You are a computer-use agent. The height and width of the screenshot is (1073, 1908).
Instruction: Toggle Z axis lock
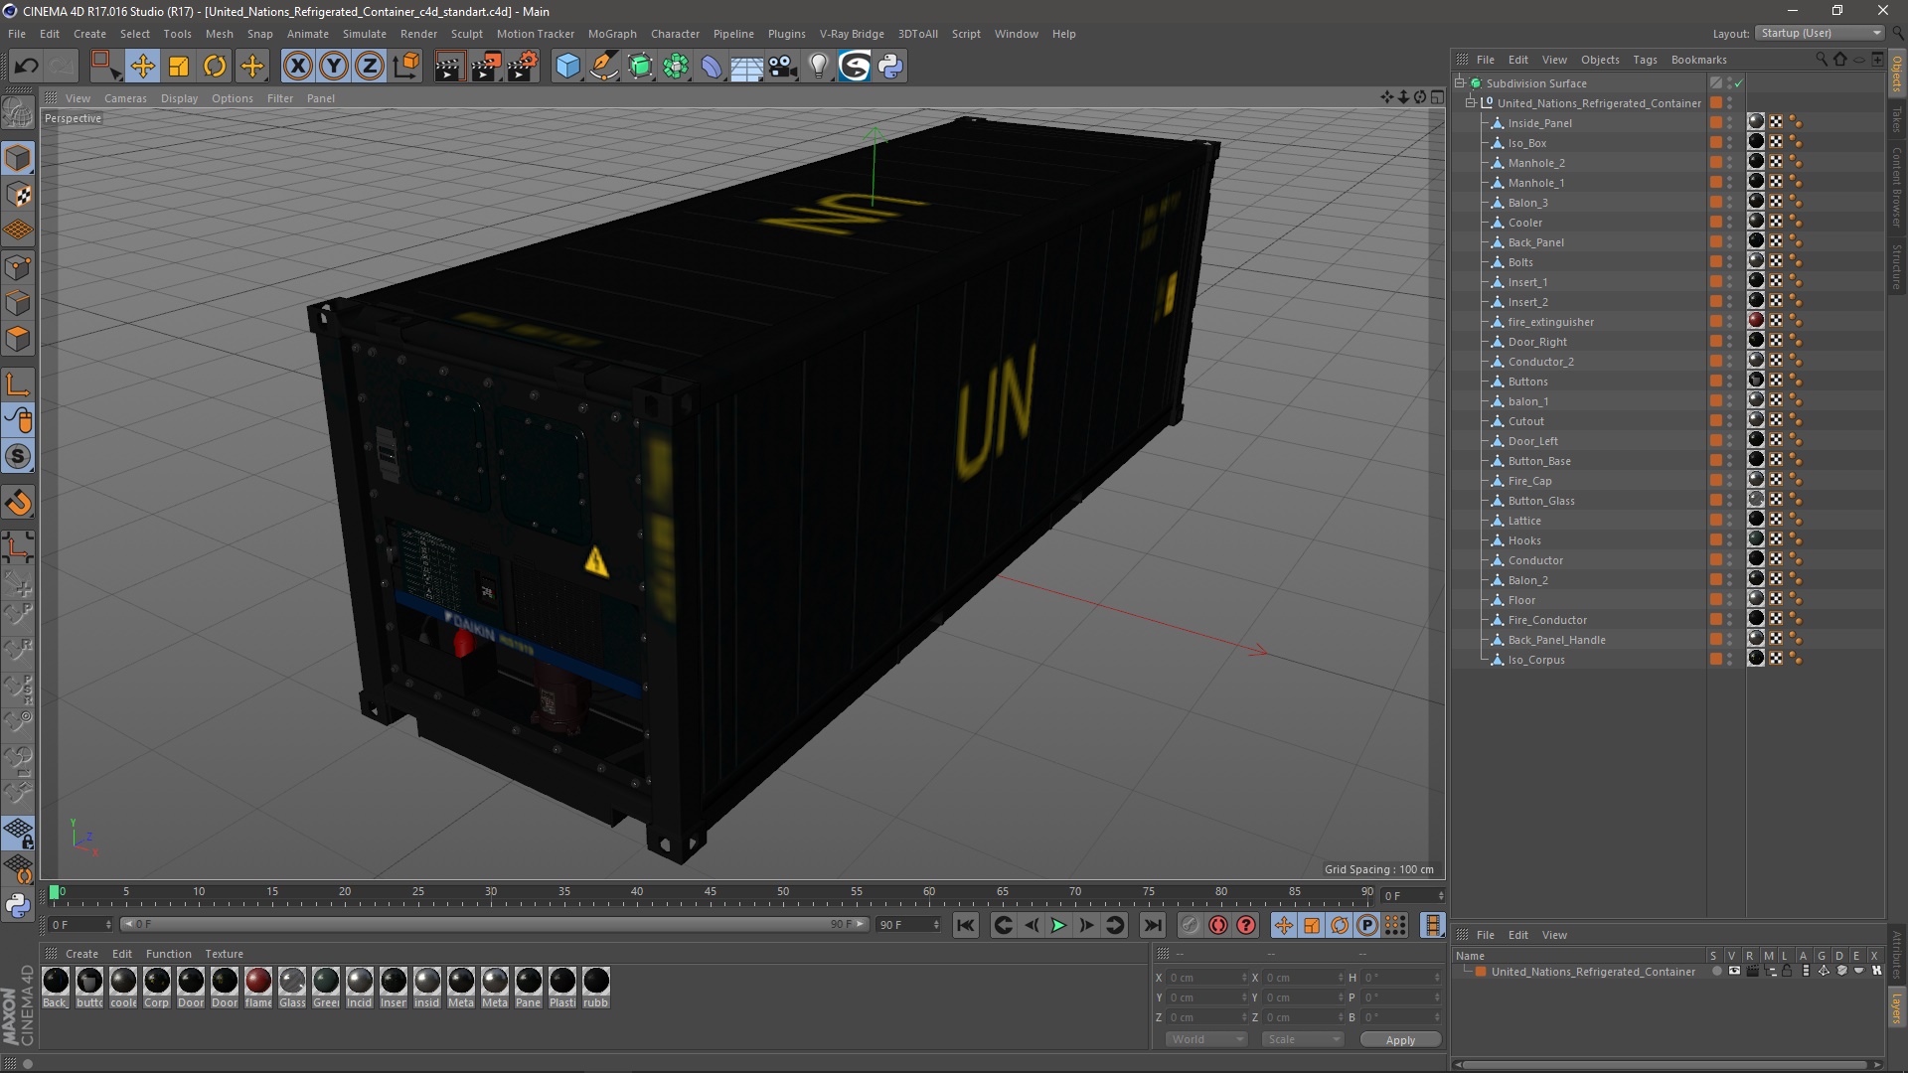pyautogui.click(x=370, y=67)
